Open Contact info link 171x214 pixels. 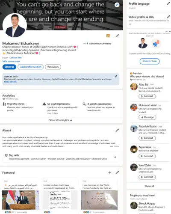pyautogui.click(x=15, y=58)
